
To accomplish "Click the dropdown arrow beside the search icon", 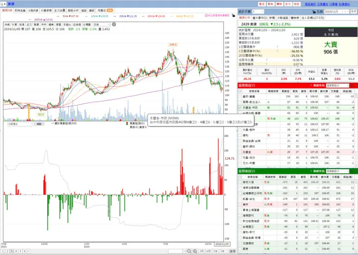I will pos(5,4).
